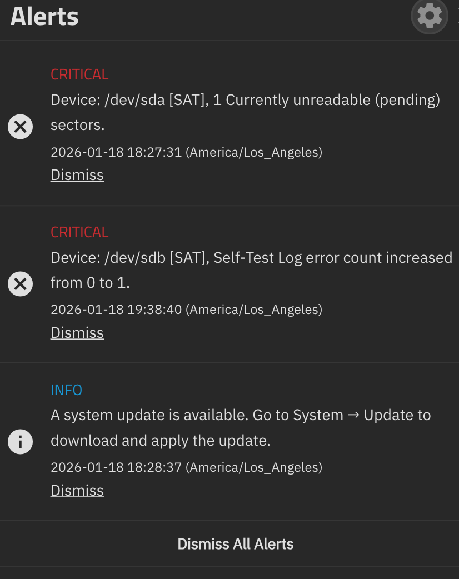Open alert settings gear icon
Screen dimensions: 459x579
click(x=429, y=16)
